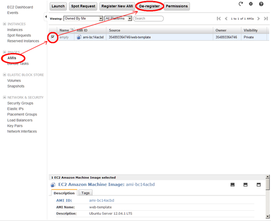Open Network Interfaces in sidebar
Screen dimensions: 271x221
click(22, 132)
